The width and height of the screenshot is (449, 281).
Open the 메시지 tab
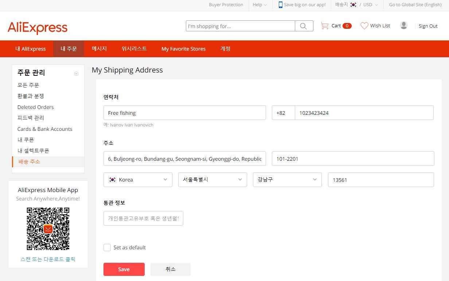[99, 49]
